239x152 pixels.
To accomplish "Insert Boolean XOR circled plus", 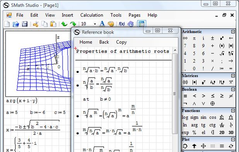I will pos(212,103).
